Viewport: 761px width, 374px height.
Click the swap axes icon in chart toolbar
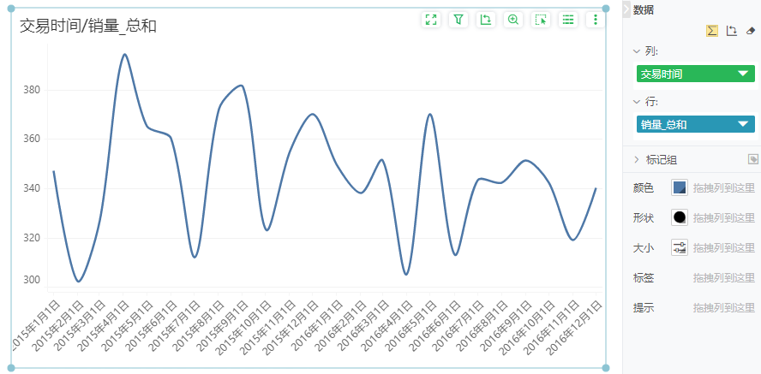click(x=486, y=20)
